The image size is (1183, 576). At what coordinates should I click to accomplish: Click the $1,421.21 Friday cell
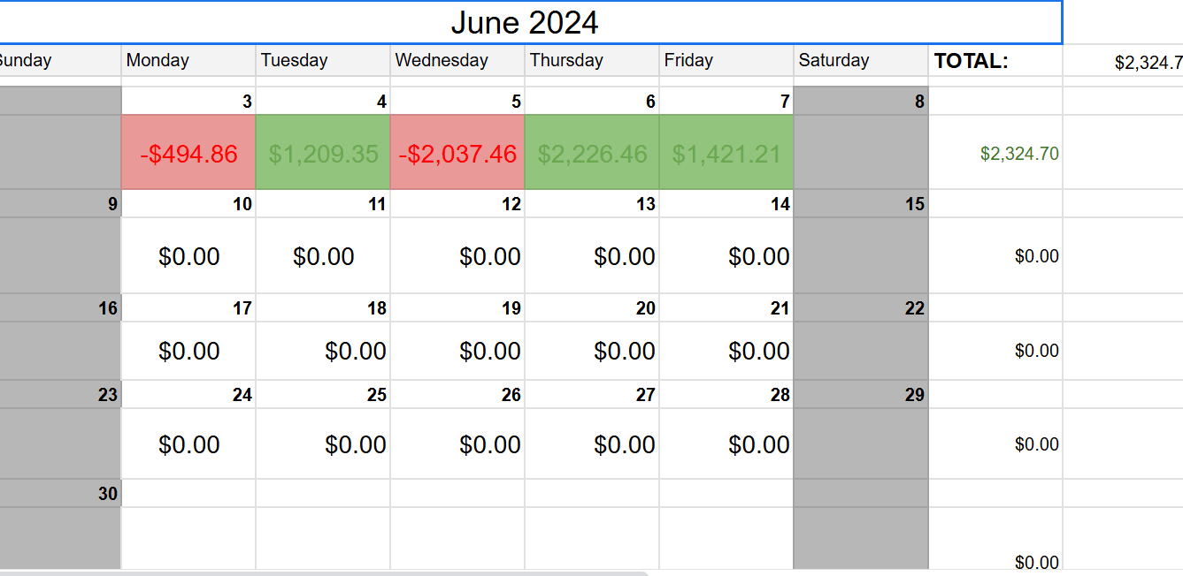tap(726, 154)
